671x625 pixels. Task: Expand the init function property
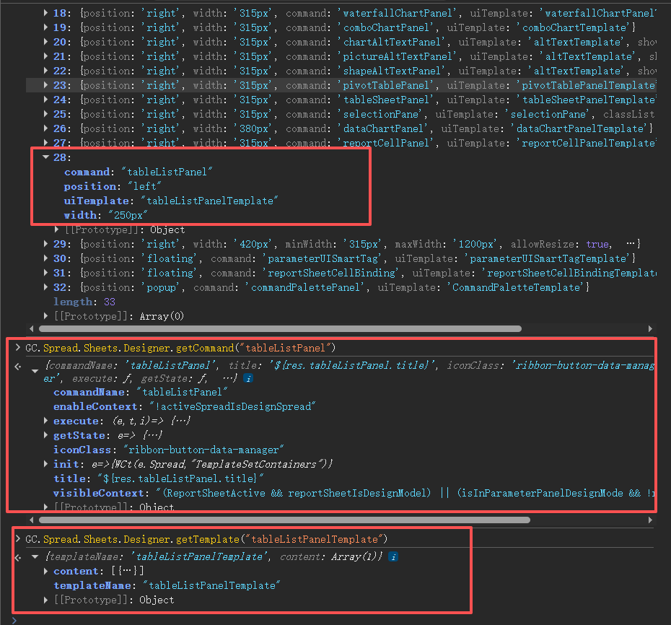click(x=45, y=464)
